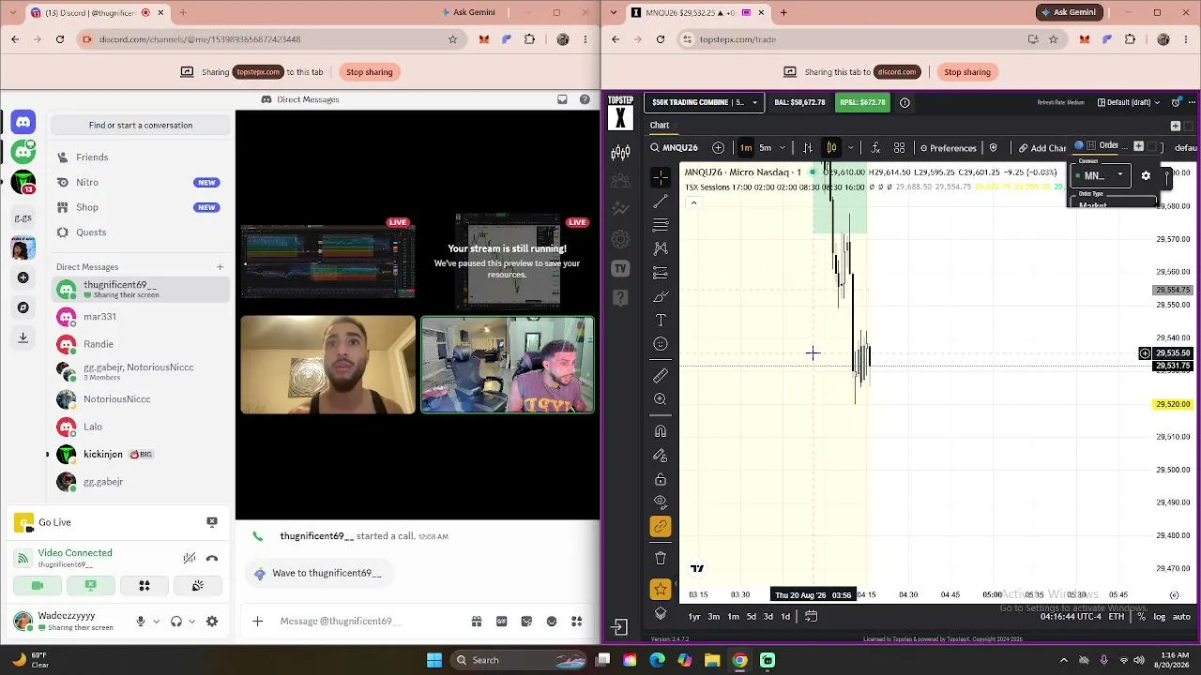
Task: Open the go-to-date calendar icon
Action: coord(811,616)
